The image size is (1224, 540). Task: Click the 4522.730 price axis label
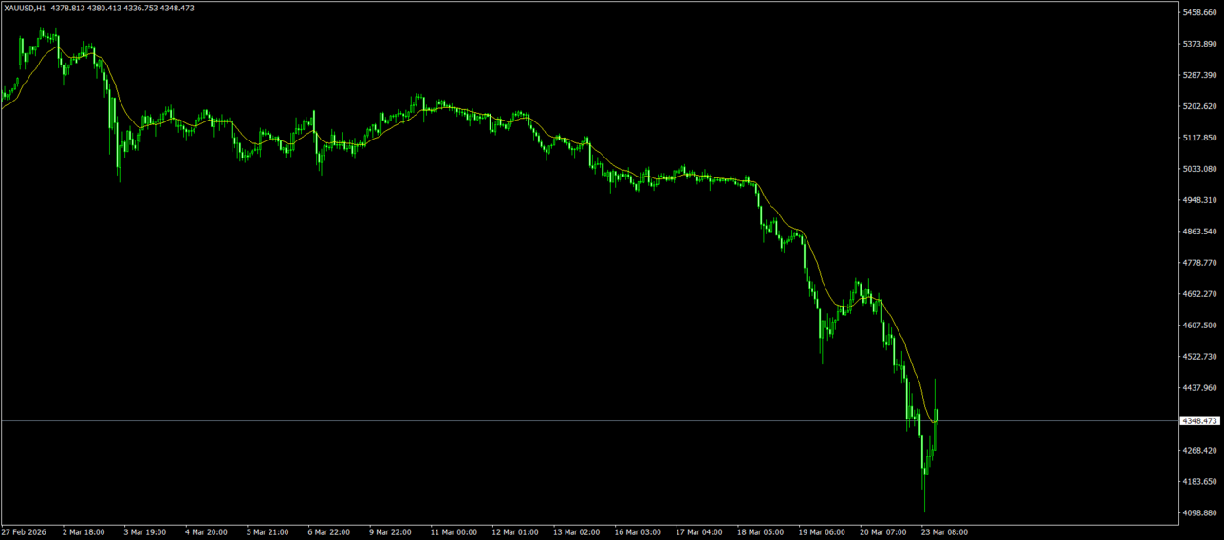pos(1200,357)
